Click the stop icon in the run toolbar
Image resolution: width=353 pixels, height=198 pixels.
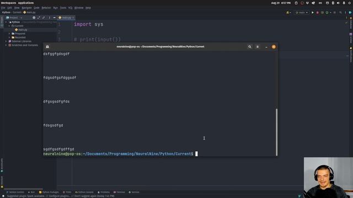335,13
